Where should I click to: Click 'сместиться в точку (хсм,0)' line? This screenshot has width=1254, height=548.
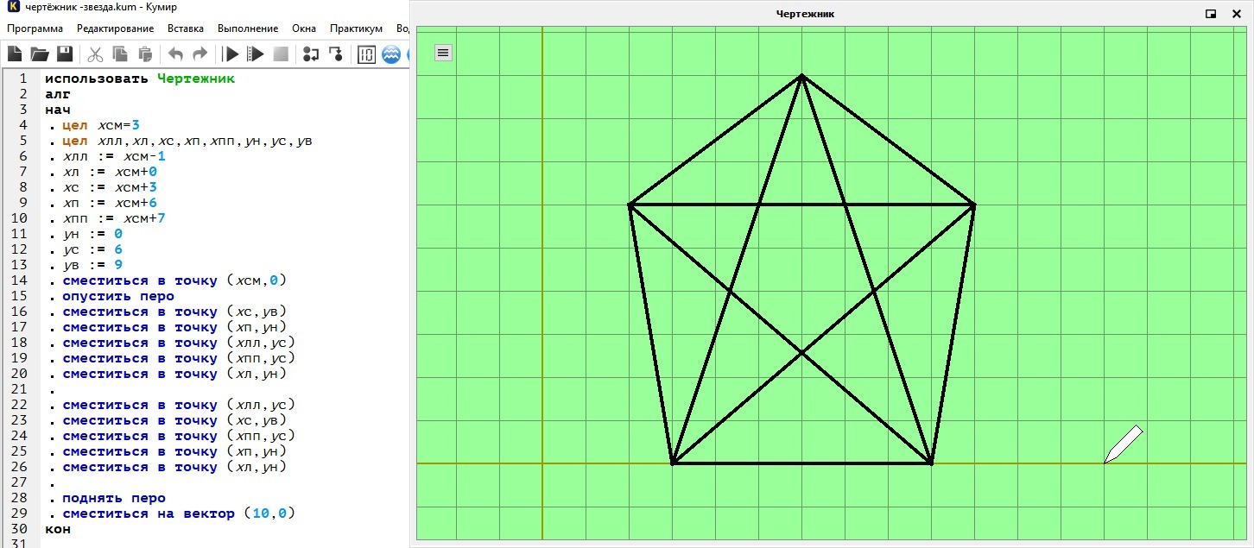[x=174, y=280]
